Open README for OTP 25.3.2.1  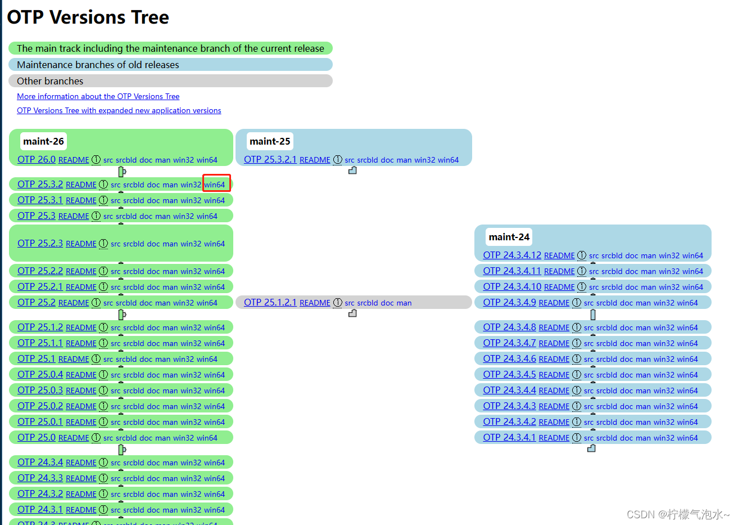(315, 160)
